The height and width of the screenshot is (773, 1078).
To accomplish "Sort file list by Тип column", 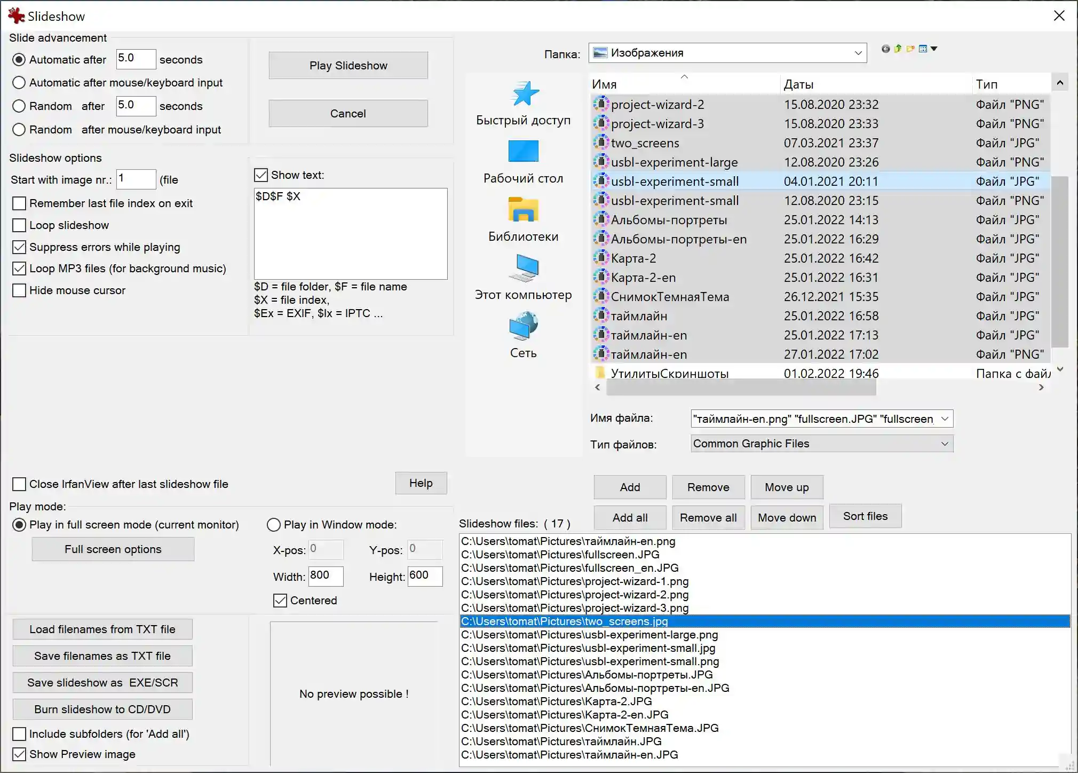I will (1011, 84).
